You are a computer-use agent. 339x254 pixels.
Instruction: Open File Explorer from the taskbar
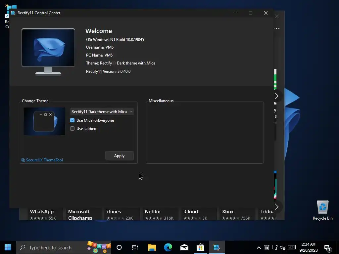152,247
